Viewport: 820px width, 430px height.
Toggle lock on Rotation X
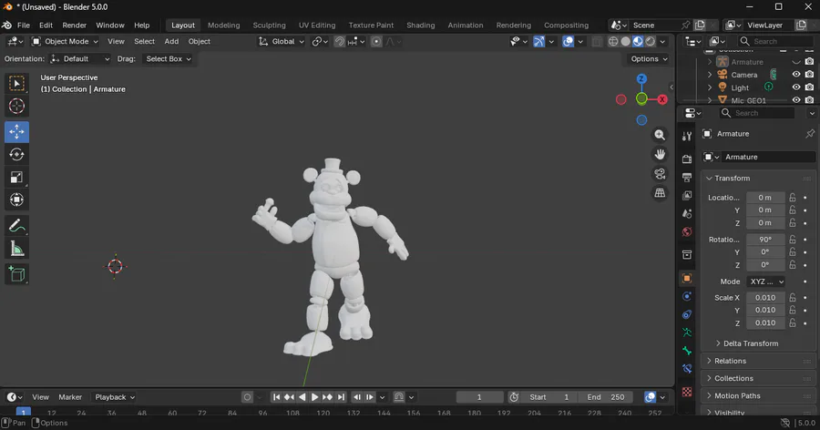[793, 239]
